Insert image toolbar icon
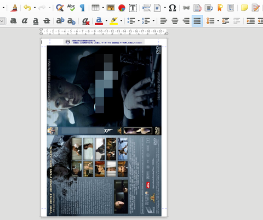Screen dimensions: 263x220 pos(111,8)
